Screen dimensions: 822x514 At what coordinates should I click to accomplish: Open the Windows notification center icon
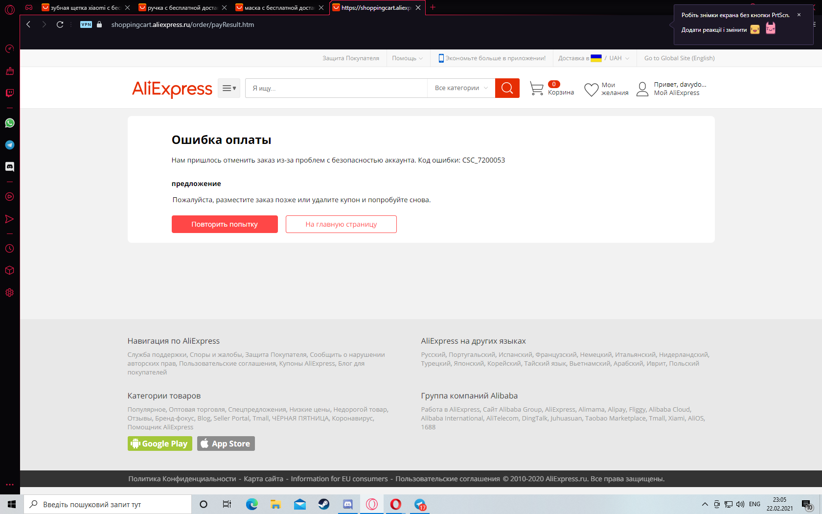point(807,505)
